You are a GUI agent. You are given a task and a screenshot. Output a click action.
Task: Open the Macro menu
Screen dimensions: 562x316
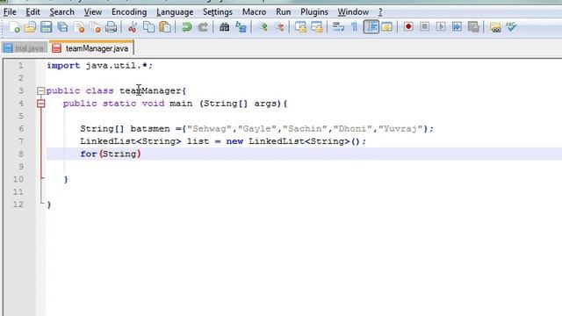tap(254, 12)
